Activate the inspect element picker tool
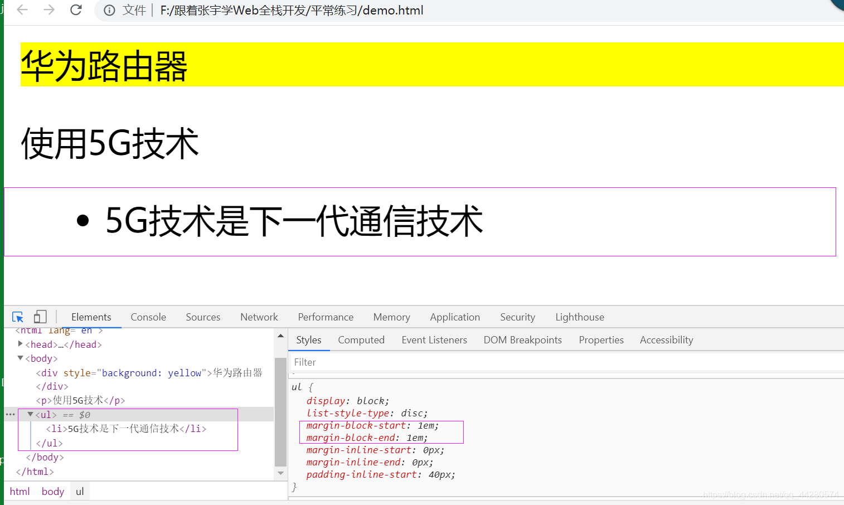Screen dimensions: 844x505 pos(18,317)
